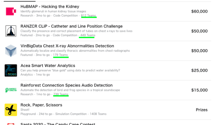
Task: Click the underlined 449 Teams text
Action: [x=88, y=35]
